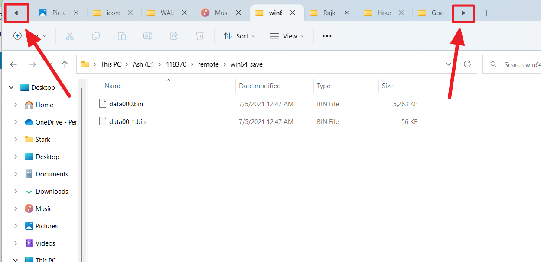This screenshot has width=541, height=262.
Task: Expand the Stark folder node
Action: coord(16,140)
